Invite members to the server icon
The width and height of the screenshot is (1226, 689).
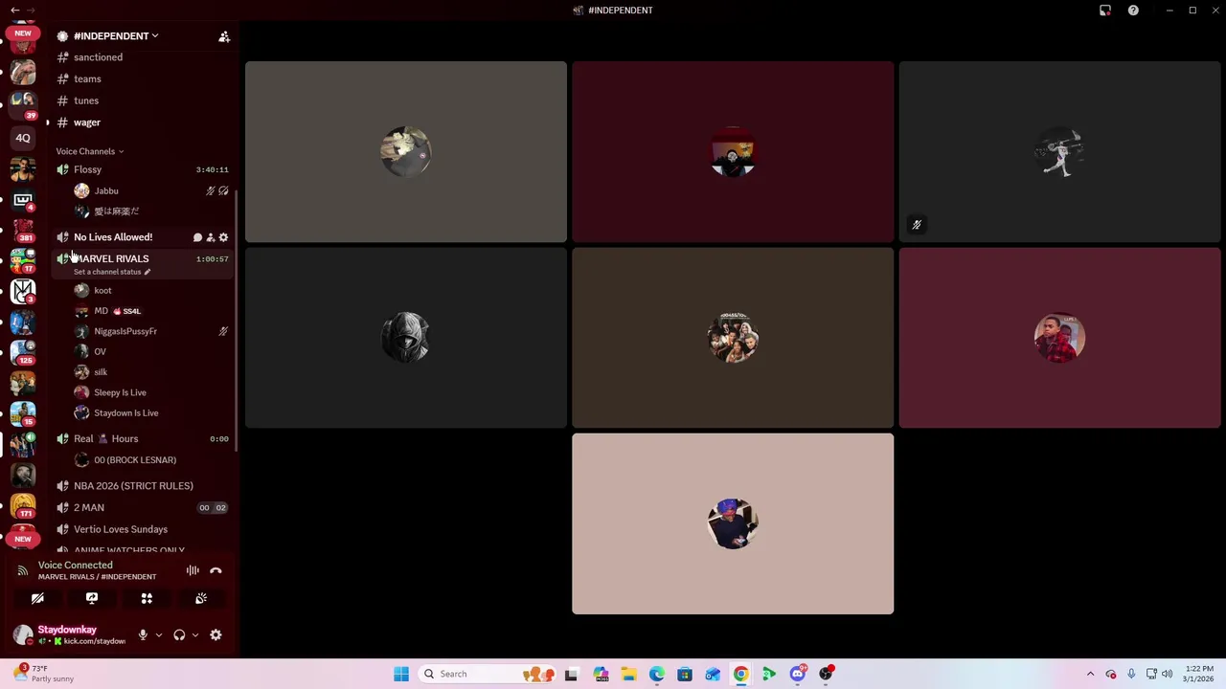pyautogui.click(x=224, y=36)
